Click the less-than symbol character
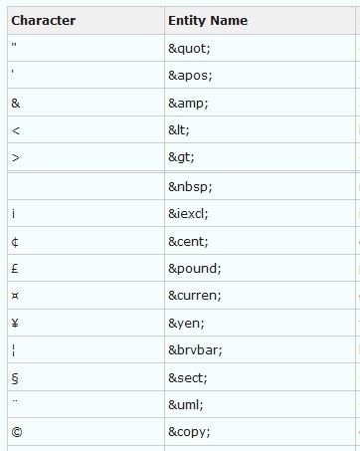 (16, 130)
